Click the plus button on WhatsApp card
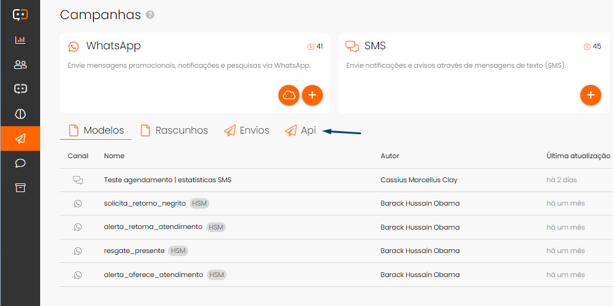This screenshot has height=306, width=613. (312, 95)
